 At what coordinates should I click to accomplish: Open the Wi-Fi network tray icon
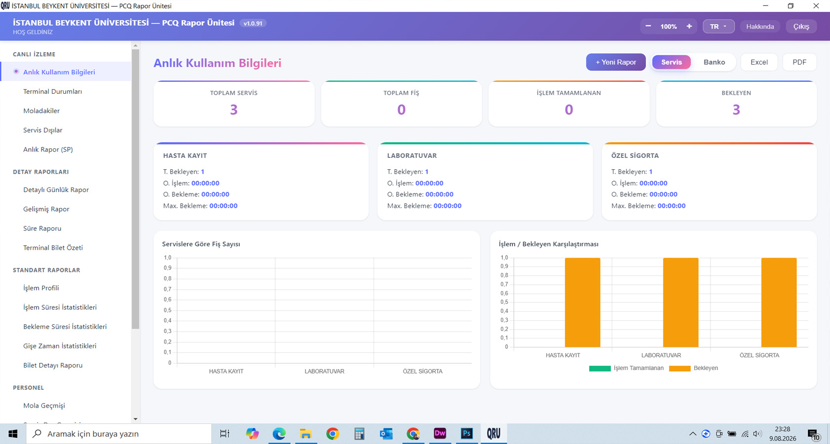[x=745, y=434]
